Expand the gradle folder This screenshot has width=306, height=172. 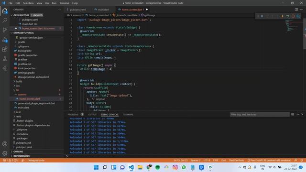[x=21, y=42]
